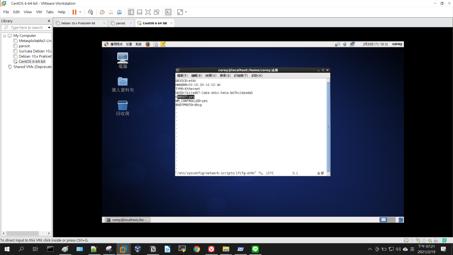Toggle the console view icon

[x=168, y=12]
